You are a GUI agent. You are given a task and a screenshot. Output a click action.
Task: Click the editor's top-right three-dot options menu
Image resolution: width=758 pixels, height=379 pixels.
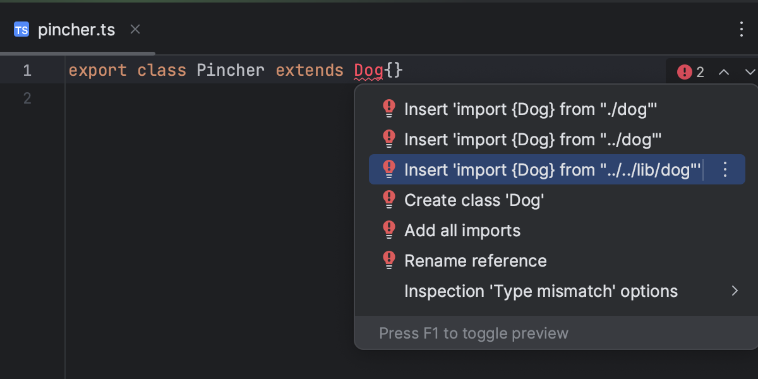742,29
